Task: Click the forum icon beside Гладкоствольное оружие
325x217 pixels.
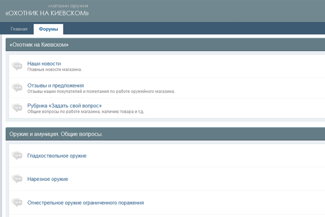Action: pos(17,156)
